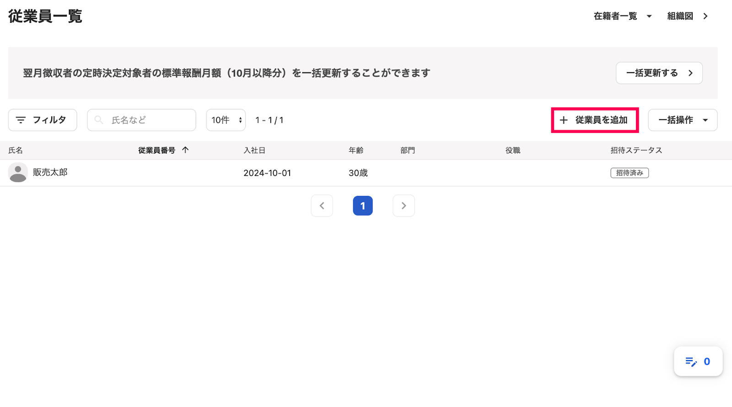The width and height of the screenshot is (732, 407).
Task: Open the edit list widget
Action: coord(698,361)
